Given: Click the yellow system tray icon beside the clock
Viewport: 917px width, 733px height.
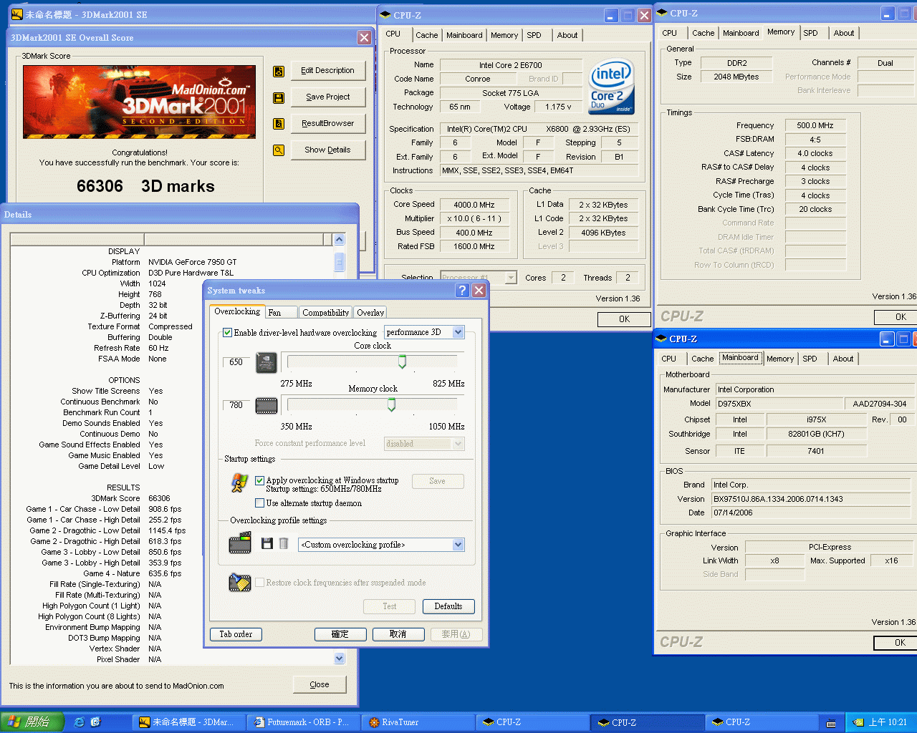Looking at the screenshot, I should [858, 722].
